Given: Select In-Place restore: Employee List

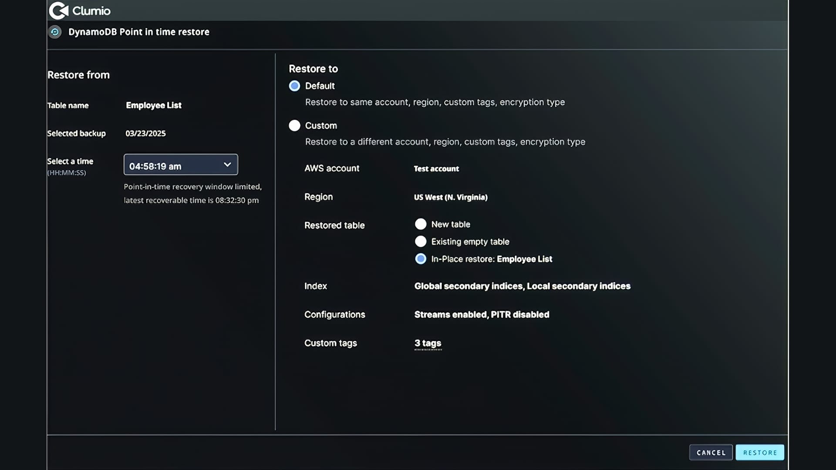Looking at the screenshot, I should pos(421,258).
